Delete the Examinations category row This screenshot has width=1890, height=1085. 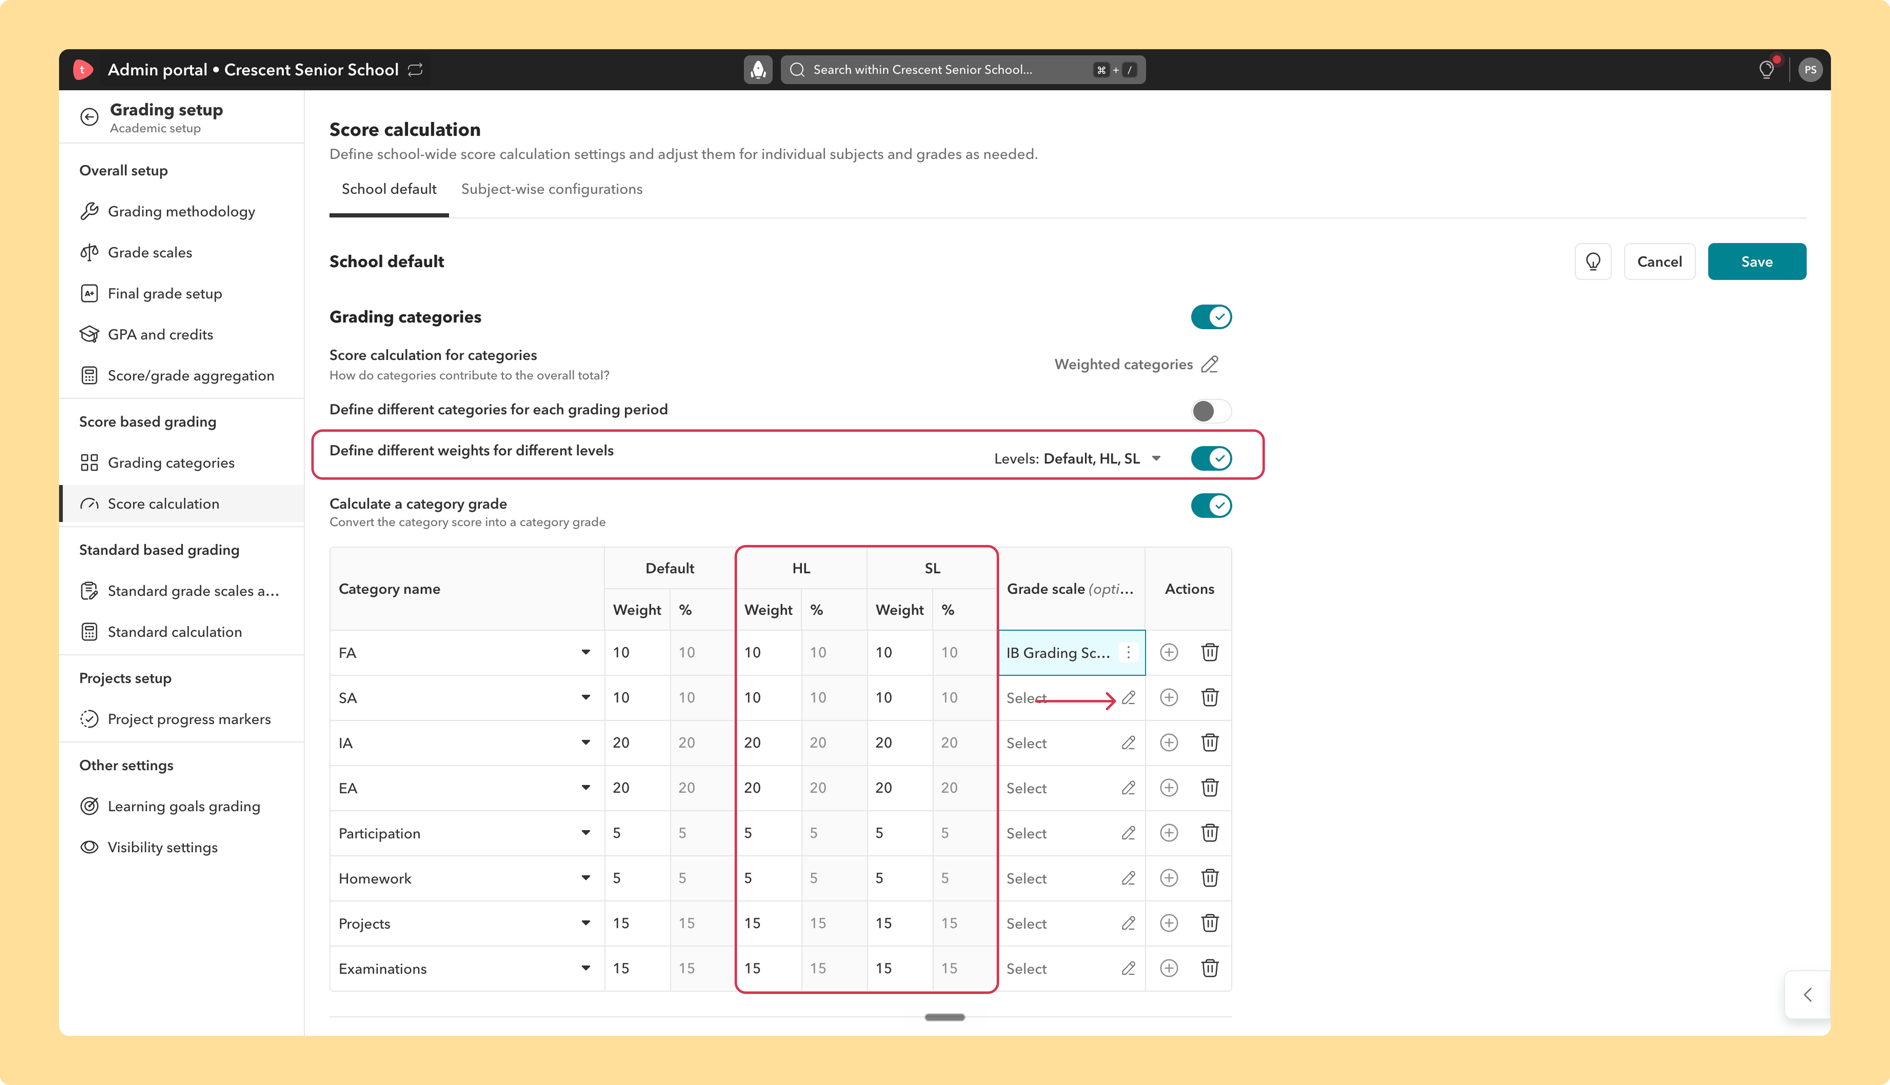[1210, 968]
